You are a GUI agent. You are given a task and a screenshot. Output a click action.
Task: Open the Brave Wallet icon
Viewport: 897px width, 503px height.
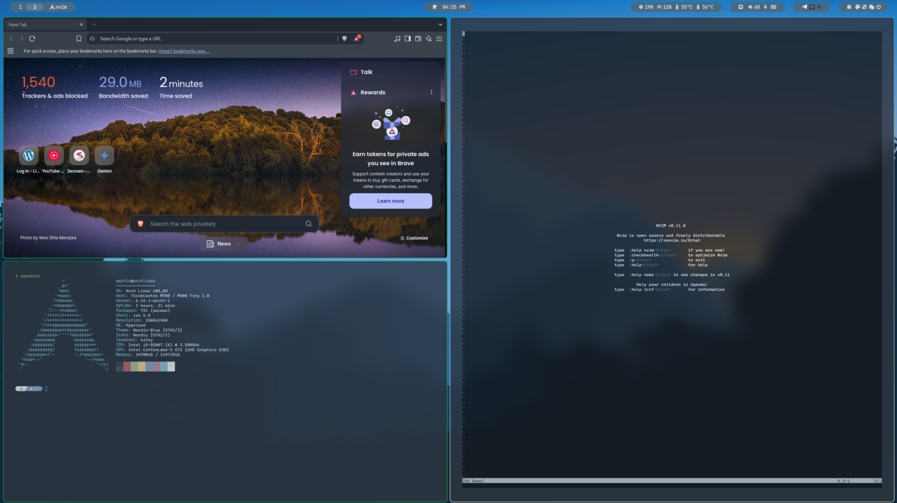[418, 38]
